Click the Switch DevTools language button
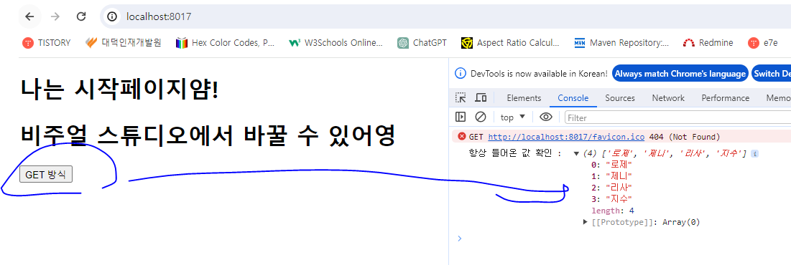The height and width of the screenshot is (265, 791). [x=771, y=74]
